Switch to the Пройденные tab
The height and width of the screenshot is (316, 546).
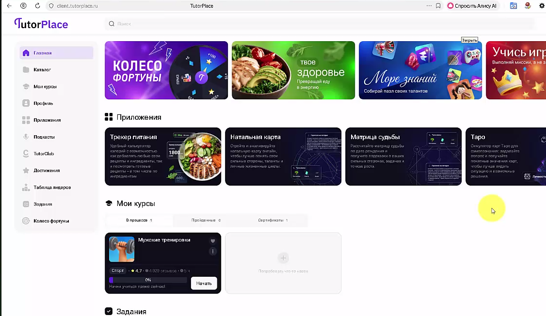click(206, 221)
